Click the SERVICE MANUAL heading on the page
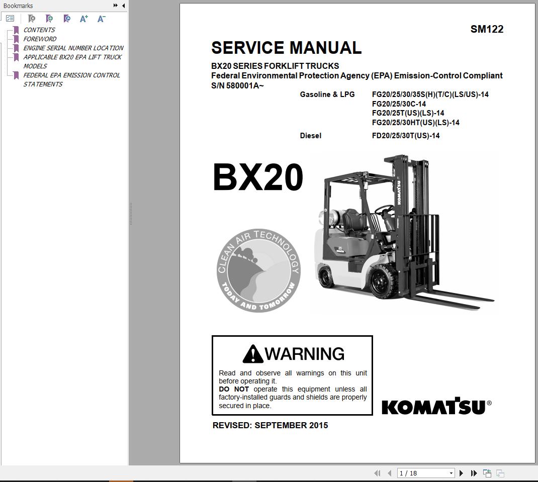This screenshot has width=538, height=482. (286, 47)
